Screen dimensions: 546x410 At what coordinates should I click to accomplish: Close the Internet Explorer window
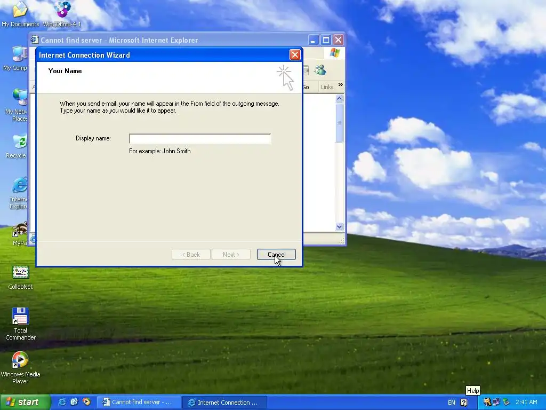point(338,40)
